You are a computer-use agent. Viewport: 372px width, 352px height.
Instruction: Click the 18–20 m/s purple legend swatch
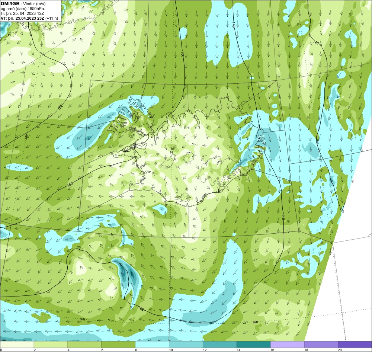[321, 344]
